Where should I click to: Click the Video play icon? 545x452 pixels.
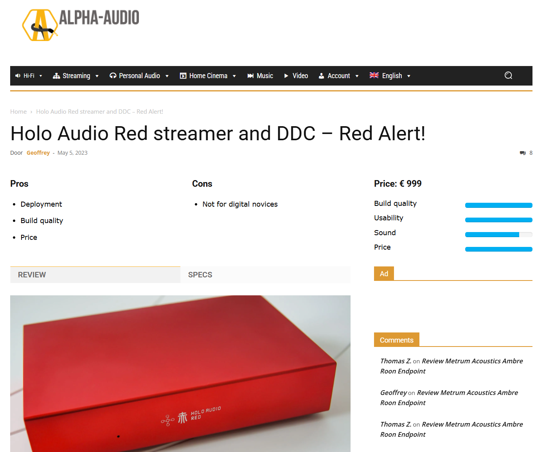point(286,76)
